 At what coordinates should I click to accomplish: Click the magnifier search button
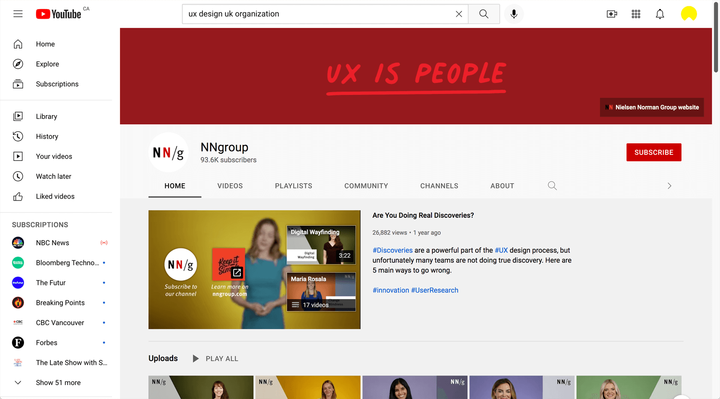484,14
